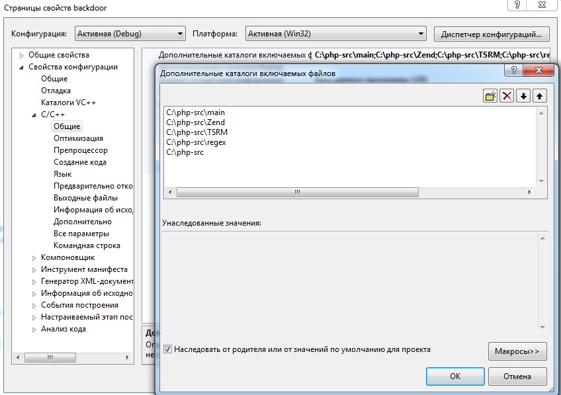Click the help question mark in the include directories dialog
This screenshot has width=561, height=395.
514,70
